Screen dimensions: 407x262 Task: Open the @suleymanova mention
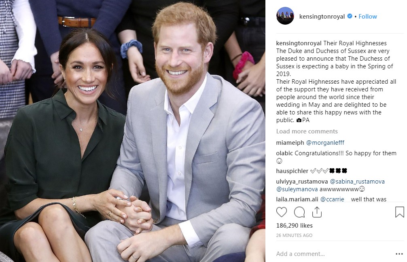click(x=297, y=189)
